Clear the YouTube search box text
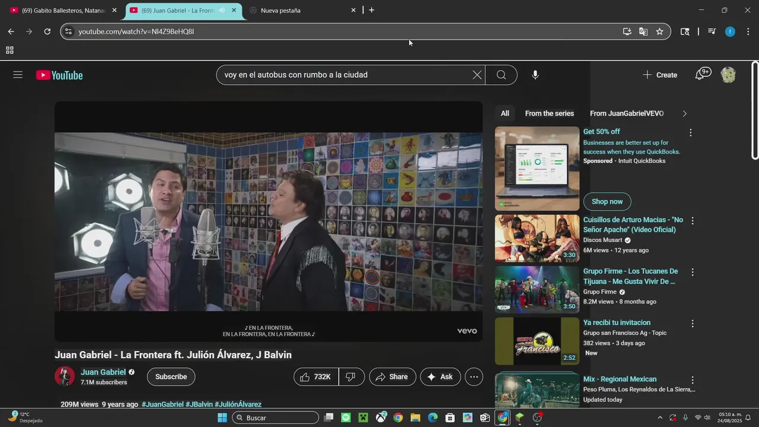This screenshot has height=427, width=759. [477, 75]
